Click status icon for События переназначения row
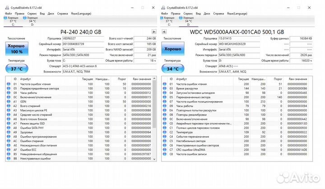Image resolution: width=325 pixels, height=189 pixels. [165, 137]
